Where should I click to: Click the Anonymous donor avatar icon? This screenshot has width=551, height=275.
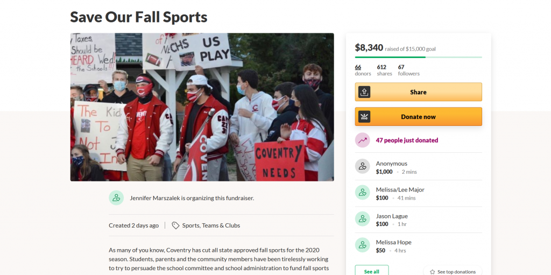tap(363, 166)
